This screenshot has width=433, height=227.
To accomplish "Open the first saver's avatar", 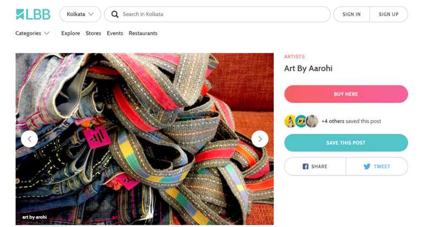I will click(291, 121).
